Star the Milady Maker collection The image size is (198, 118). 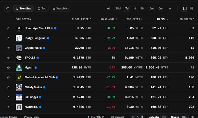click(8, 87)
